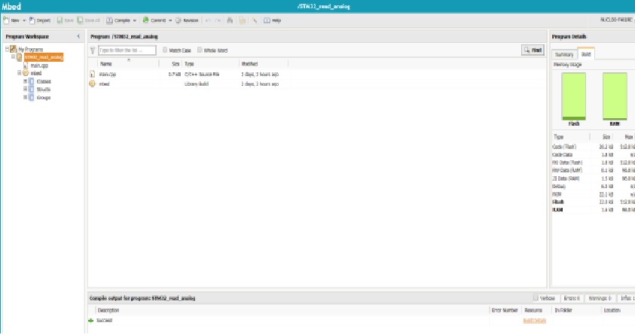The height and width of the screenshot is (335, 635).
Task: Collapse the My Programs tree node
Action: (6, 50)
